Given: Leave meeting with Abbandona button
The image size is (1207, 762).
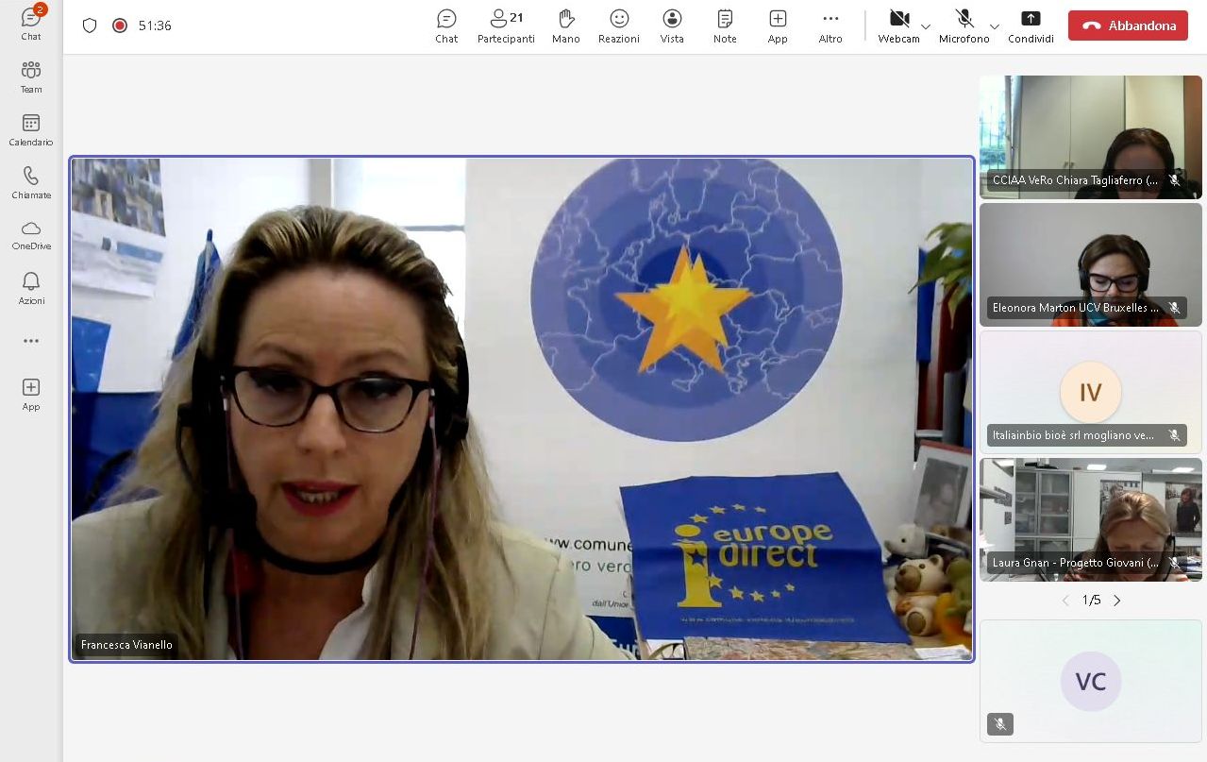Looking at the screenshot, I should (1128, 25).
